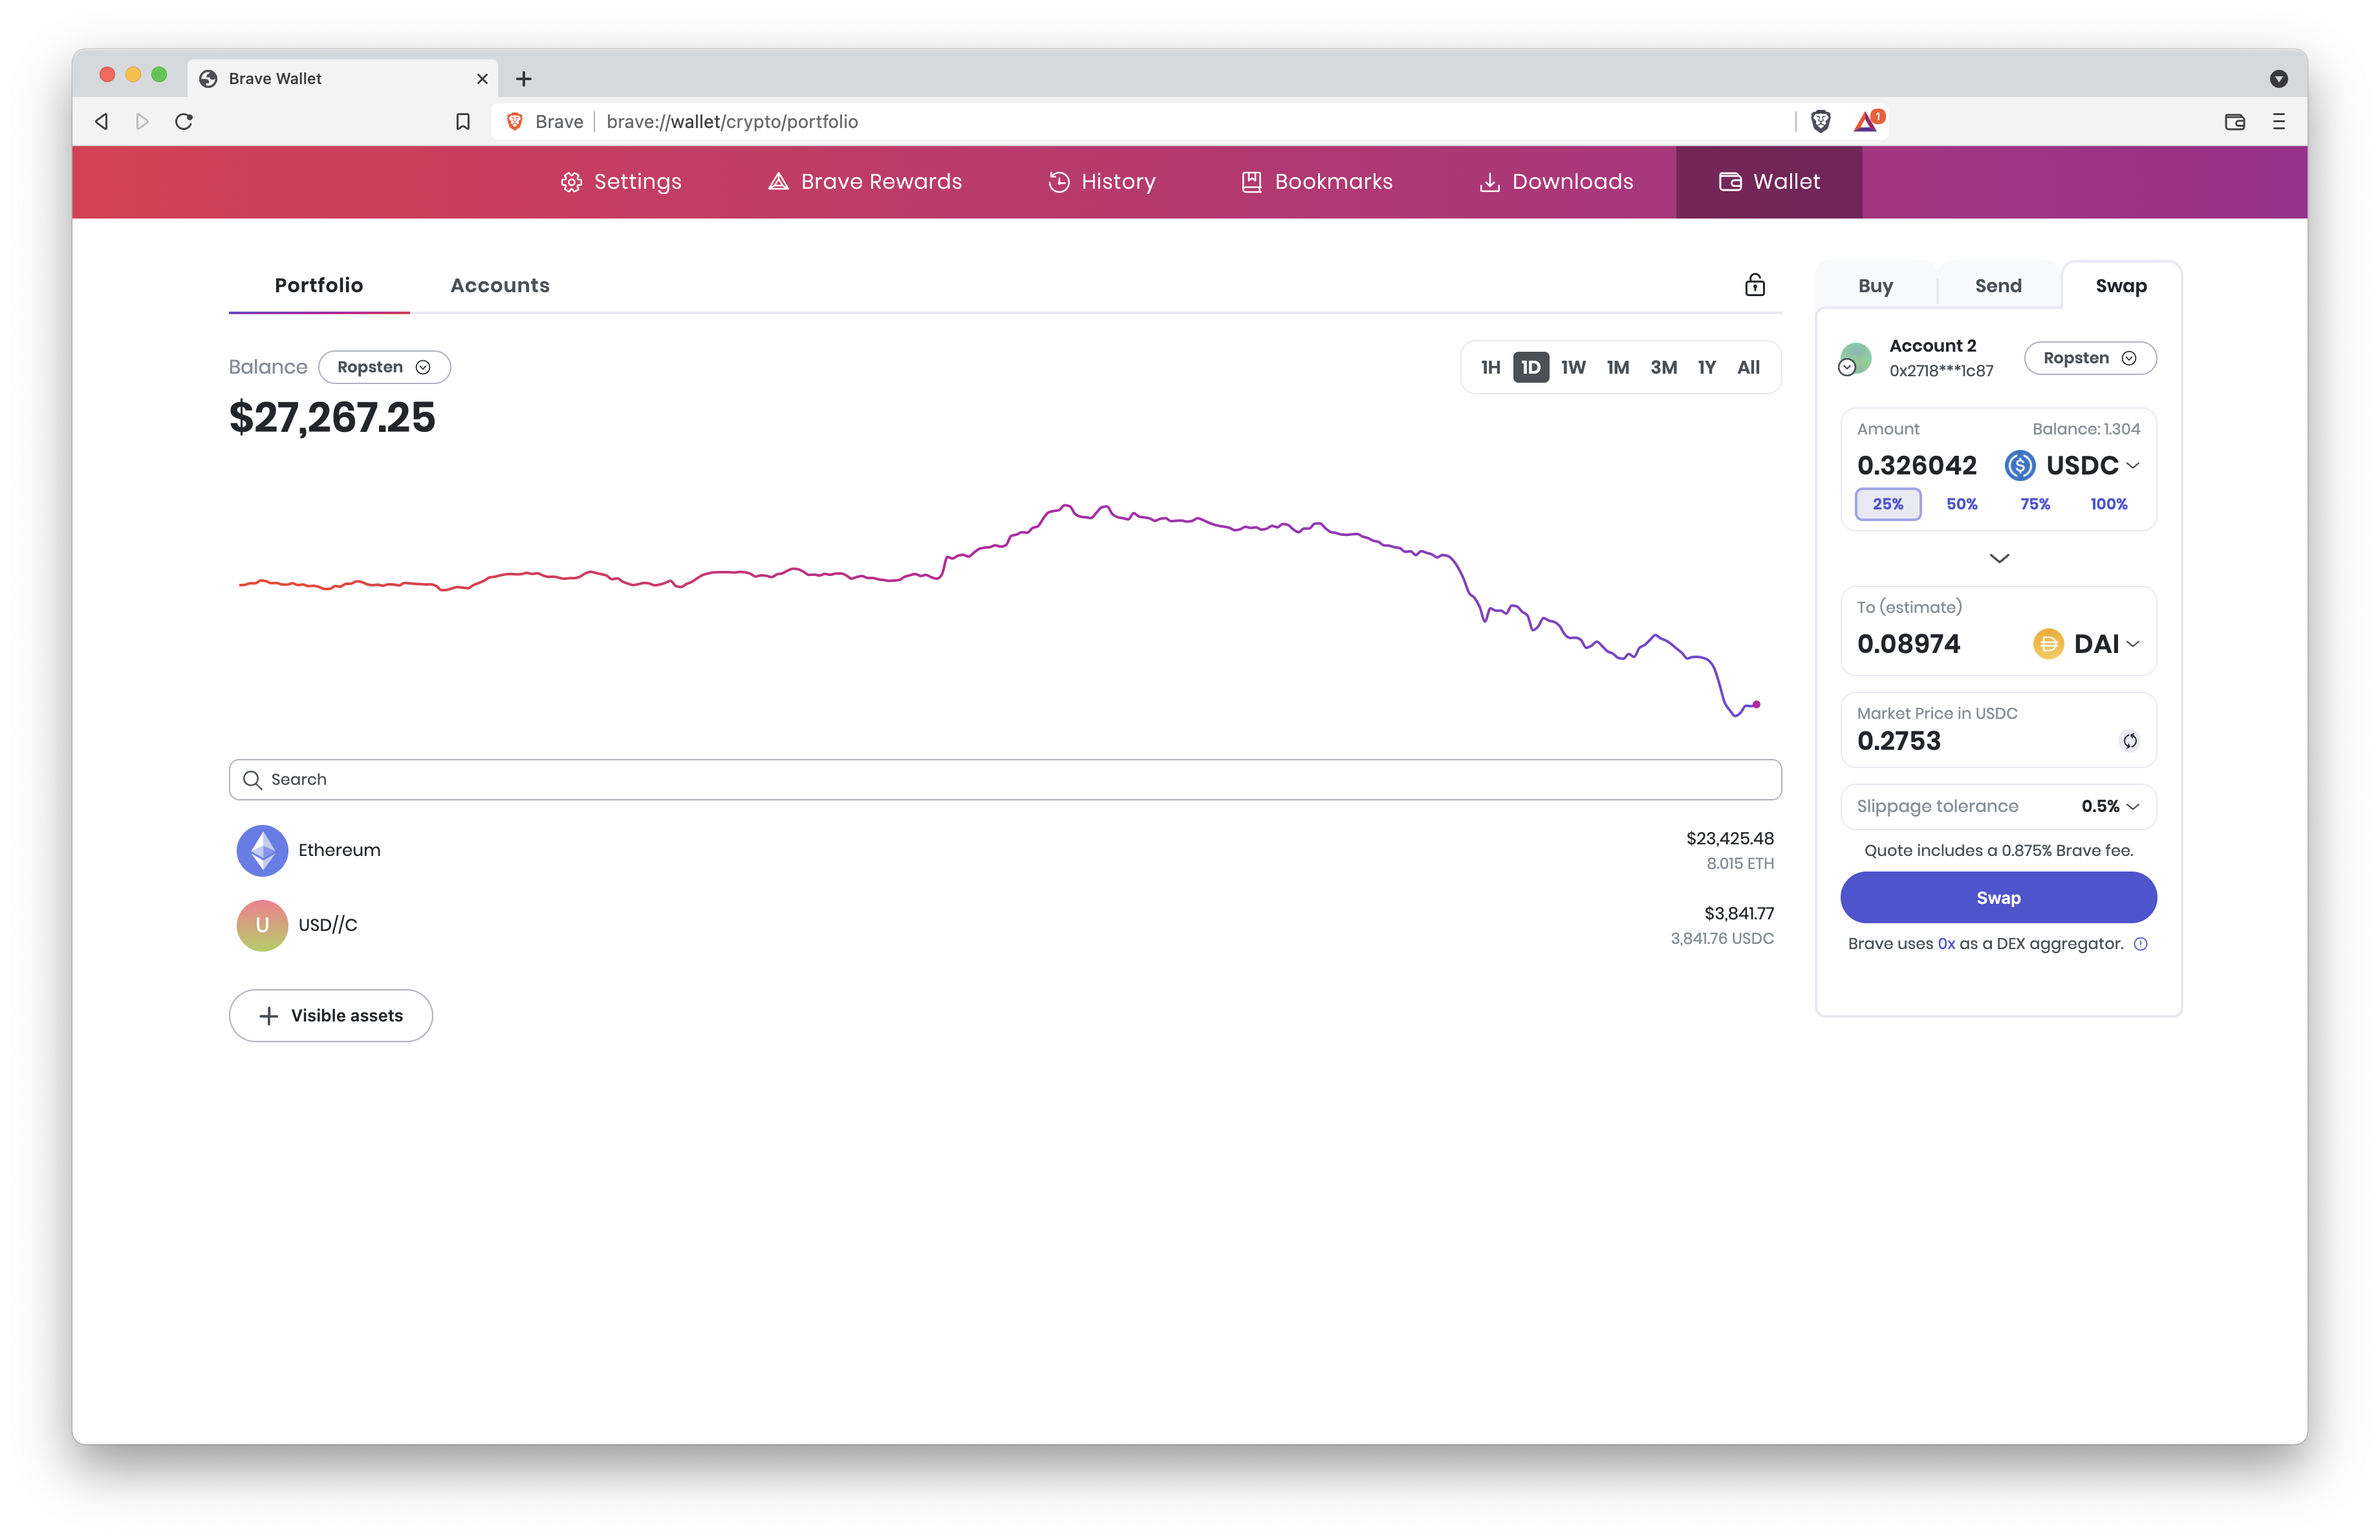The height and width of the screenshot is (1540, 2380).
Task: Click the swap amount field 0.326042
Action: pyautogui.click(x=1916, y=465)
